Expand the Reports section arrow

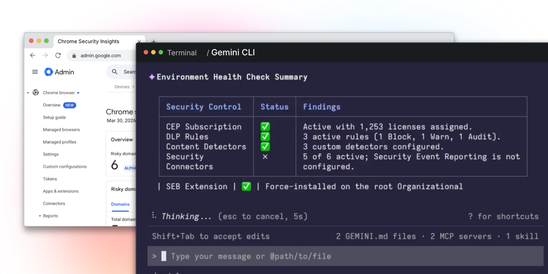tap(40, 216)
